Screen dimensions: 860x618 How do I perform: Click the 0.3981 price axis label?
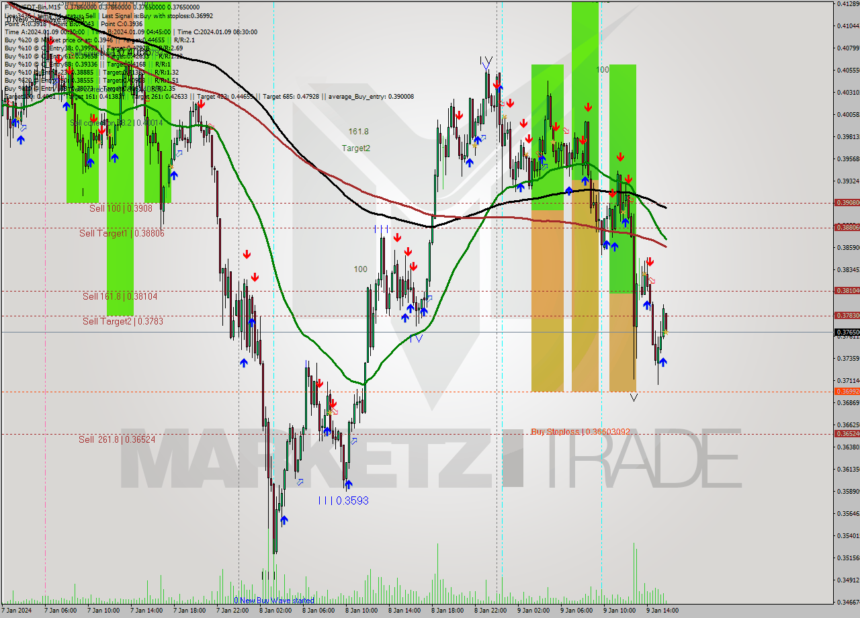(x=848, y=136)
